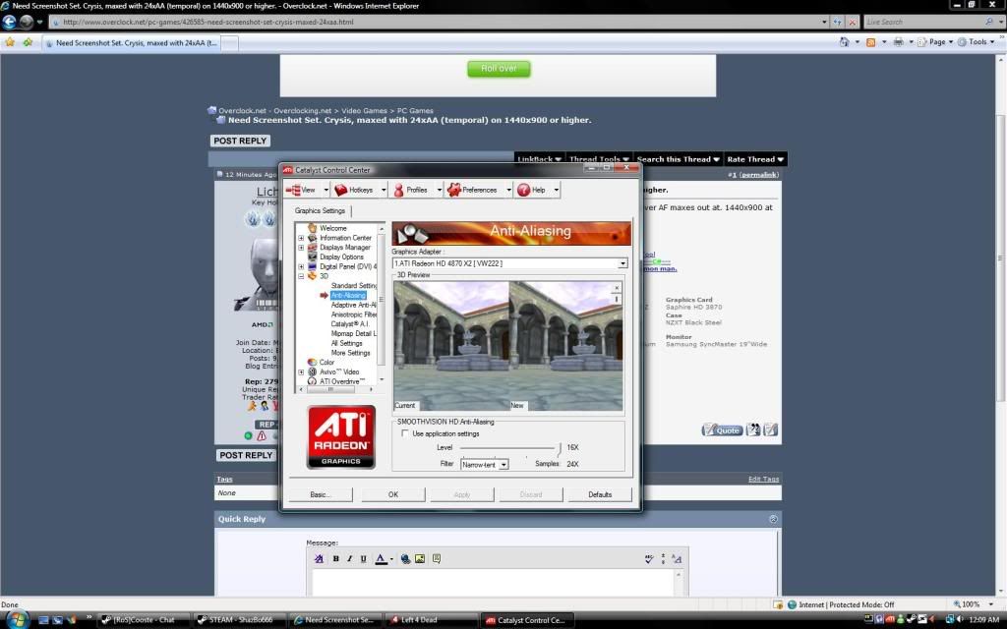This screenshot has width=1007, height=629.
Task: Click the 3D preview image
Action: point(508,346)
